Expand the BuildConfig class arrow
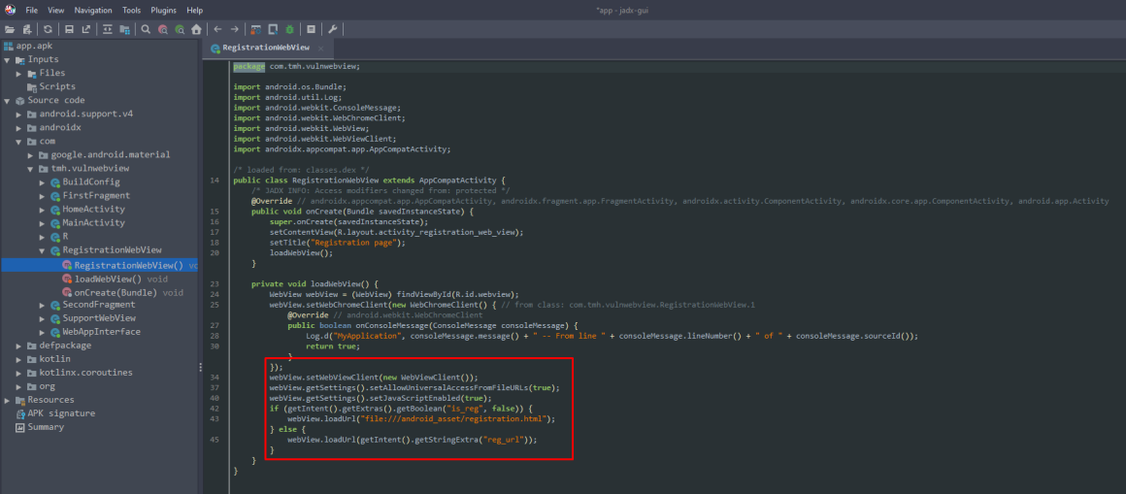1126x494 pixels. 42,182
